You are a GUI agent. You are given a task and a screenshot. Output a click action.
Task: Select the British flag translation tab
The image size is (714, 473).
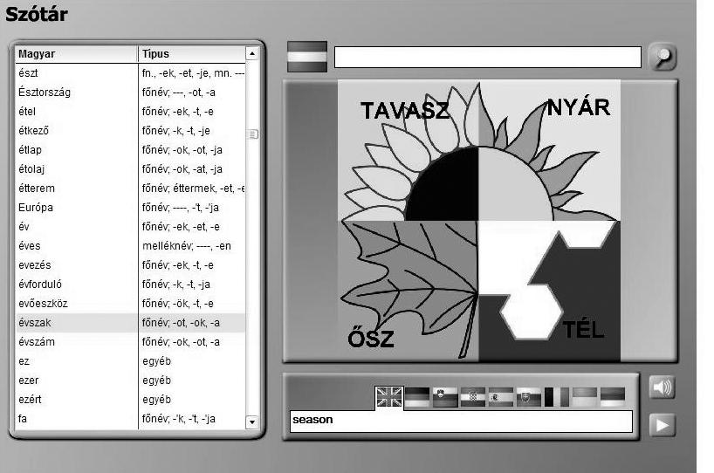pos(388,398)
